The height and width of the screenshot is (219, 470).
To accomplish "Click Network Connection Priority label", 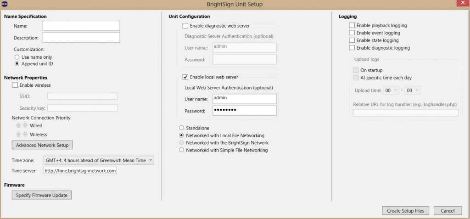I will [x=41, y=118].
